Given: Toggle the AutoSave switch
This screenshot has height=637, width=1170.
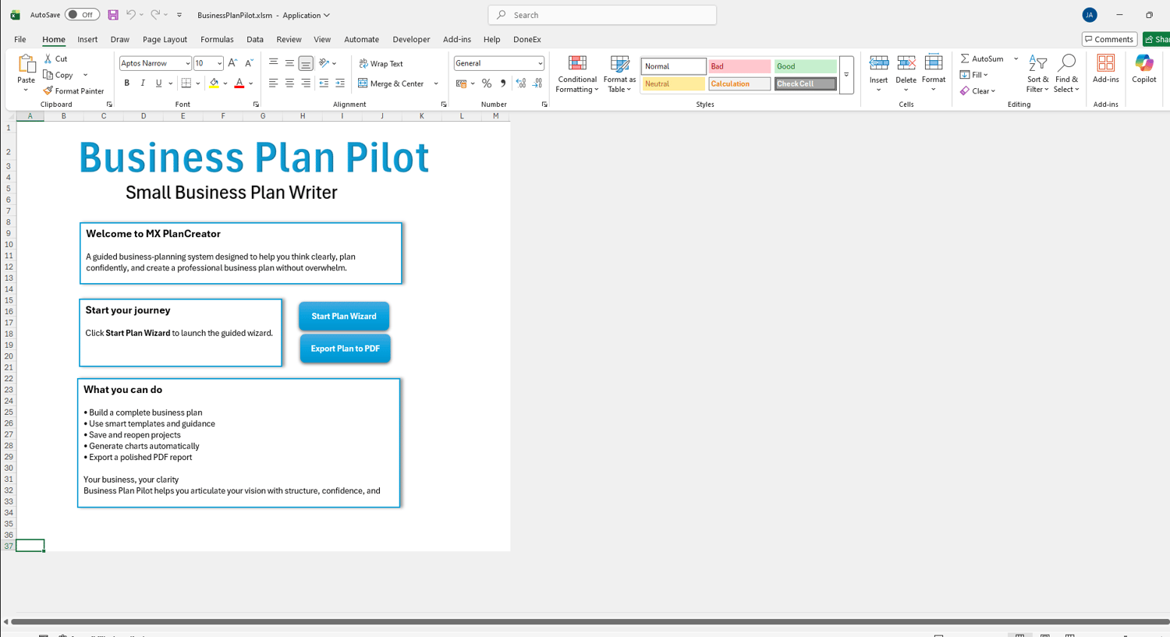Looking at the screenshot, I should tap(82, 15).
